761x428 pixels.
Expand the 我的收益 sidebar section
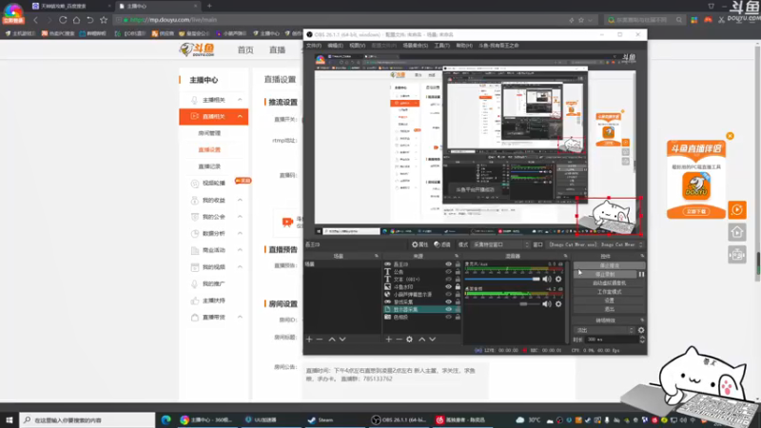[240, 200]
